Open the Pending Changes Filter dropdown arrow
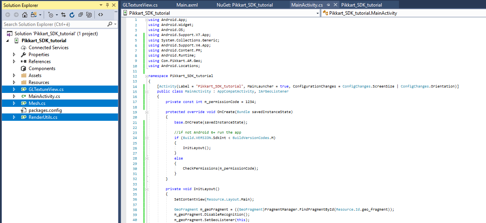The height and width of the screenshot is (223, 486). [56, 15]
